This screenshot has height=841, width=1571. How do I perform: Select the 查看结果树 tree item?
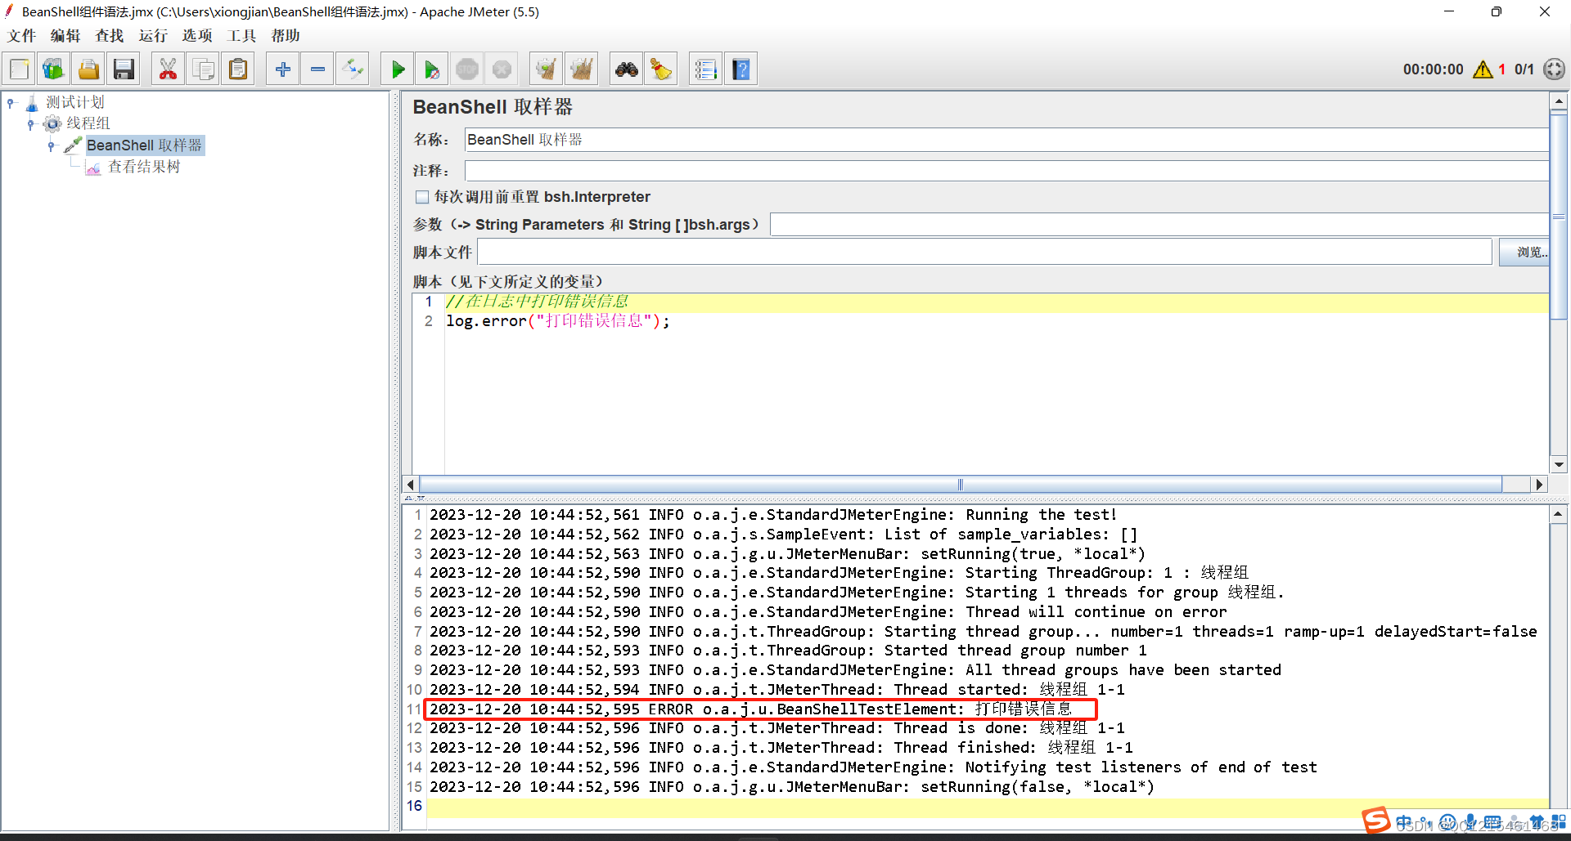(x=144, y=167)
